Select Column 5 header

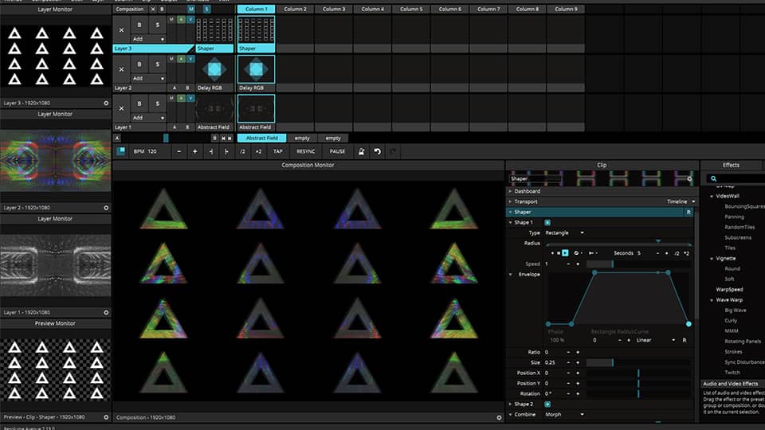tap(411, 9)
